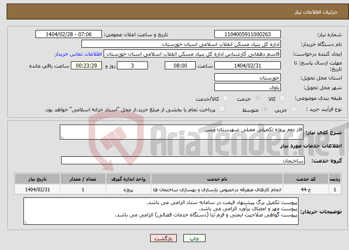Screen dimensions: 349x250
Task: Click the ردیف column header
Action: click(335, 179)
